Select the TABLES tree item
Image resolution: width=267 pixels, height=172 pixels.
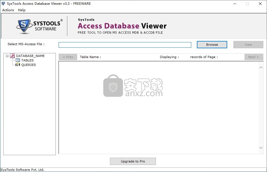click(27, 60)
